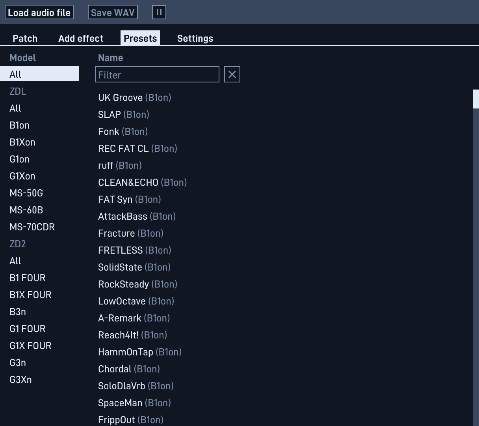Select the Presets tab
479x426 pixels.
click(x=140, y=38)
